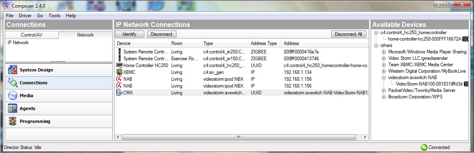Image resolution: width=474 pixels, height=153 pixels.
Task: Click the Control4 icon of the first NAB row
Action: point(119,79)
